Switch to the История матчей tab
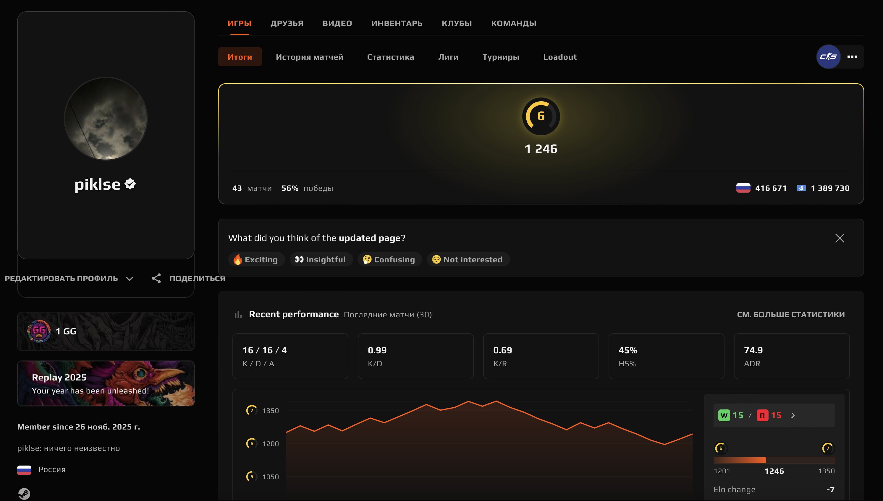 coord(309,57)
